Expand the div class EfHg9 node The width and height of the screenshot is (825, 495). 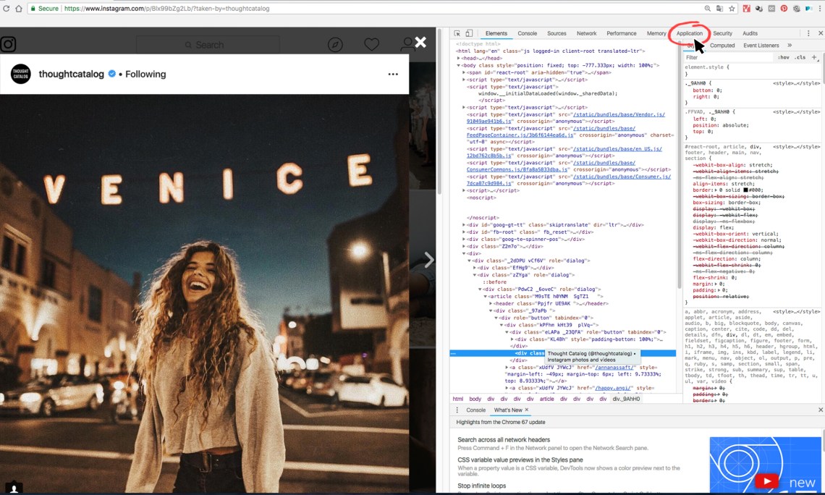(x=474, y=268)
